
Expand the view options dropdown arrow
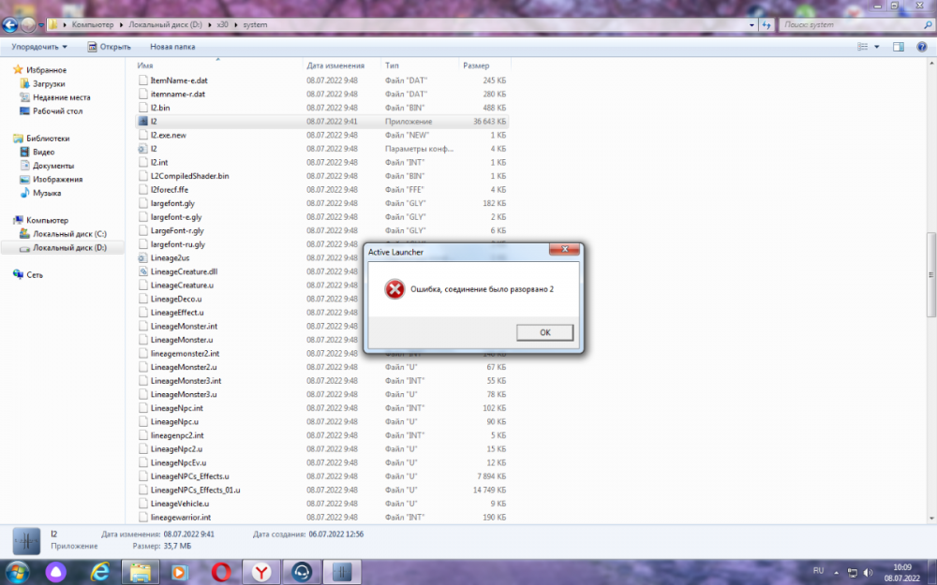tap(877, 46)
